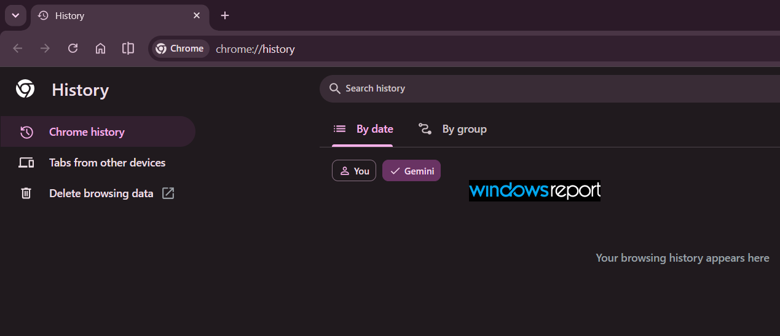The height and width of the screenshot is (336, 780).
Task: Click inside the Search history field
Action: [x=550, y=88]
